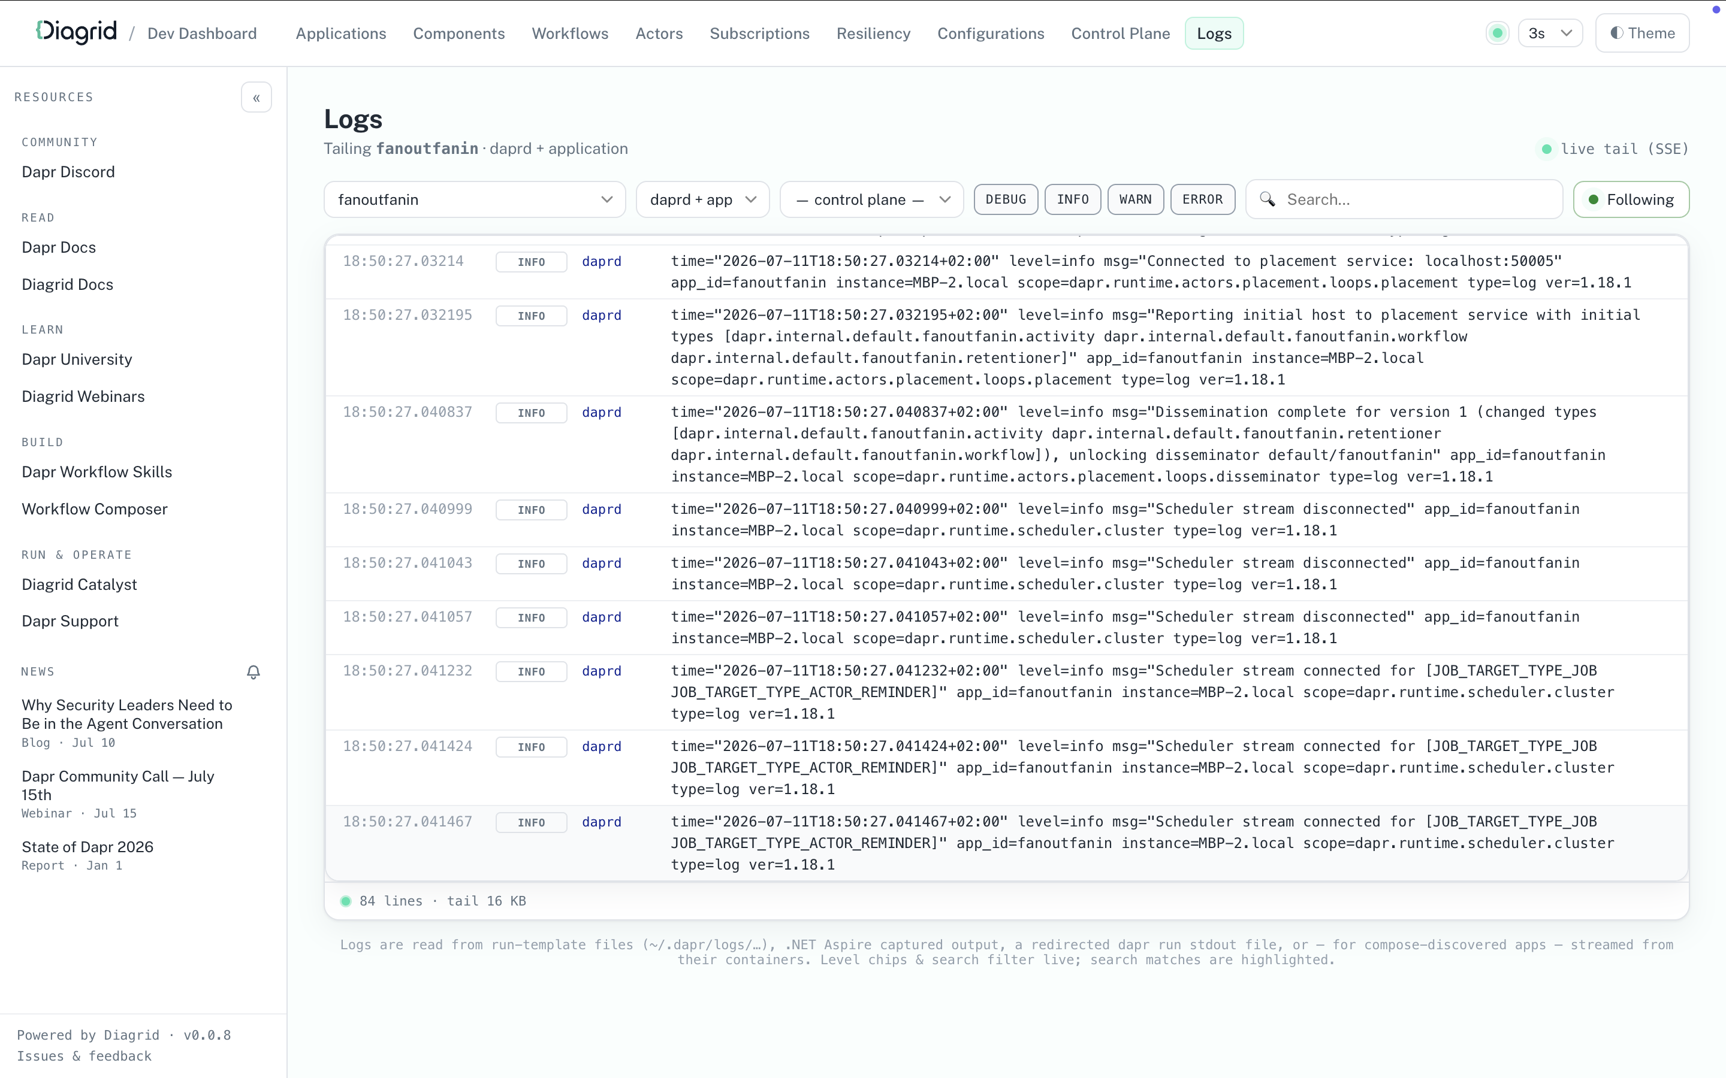Click the 84 lines tail status text
The width and height of the screenshot is (1726, 1078).
pyautogui.click(x=443, y=901)
